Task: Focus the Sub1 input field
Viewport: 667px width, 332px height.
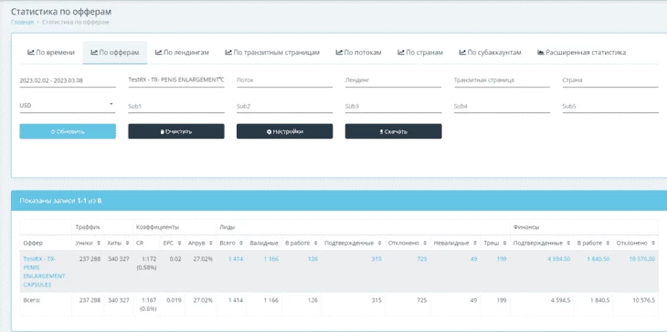Action: pyautogui.click(x=176, y=106)
